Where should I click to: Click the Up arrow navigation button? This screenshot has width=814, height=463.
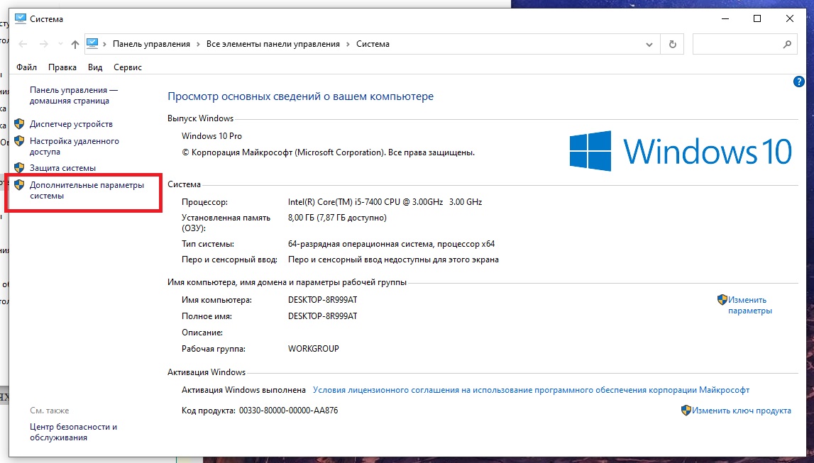75,44
